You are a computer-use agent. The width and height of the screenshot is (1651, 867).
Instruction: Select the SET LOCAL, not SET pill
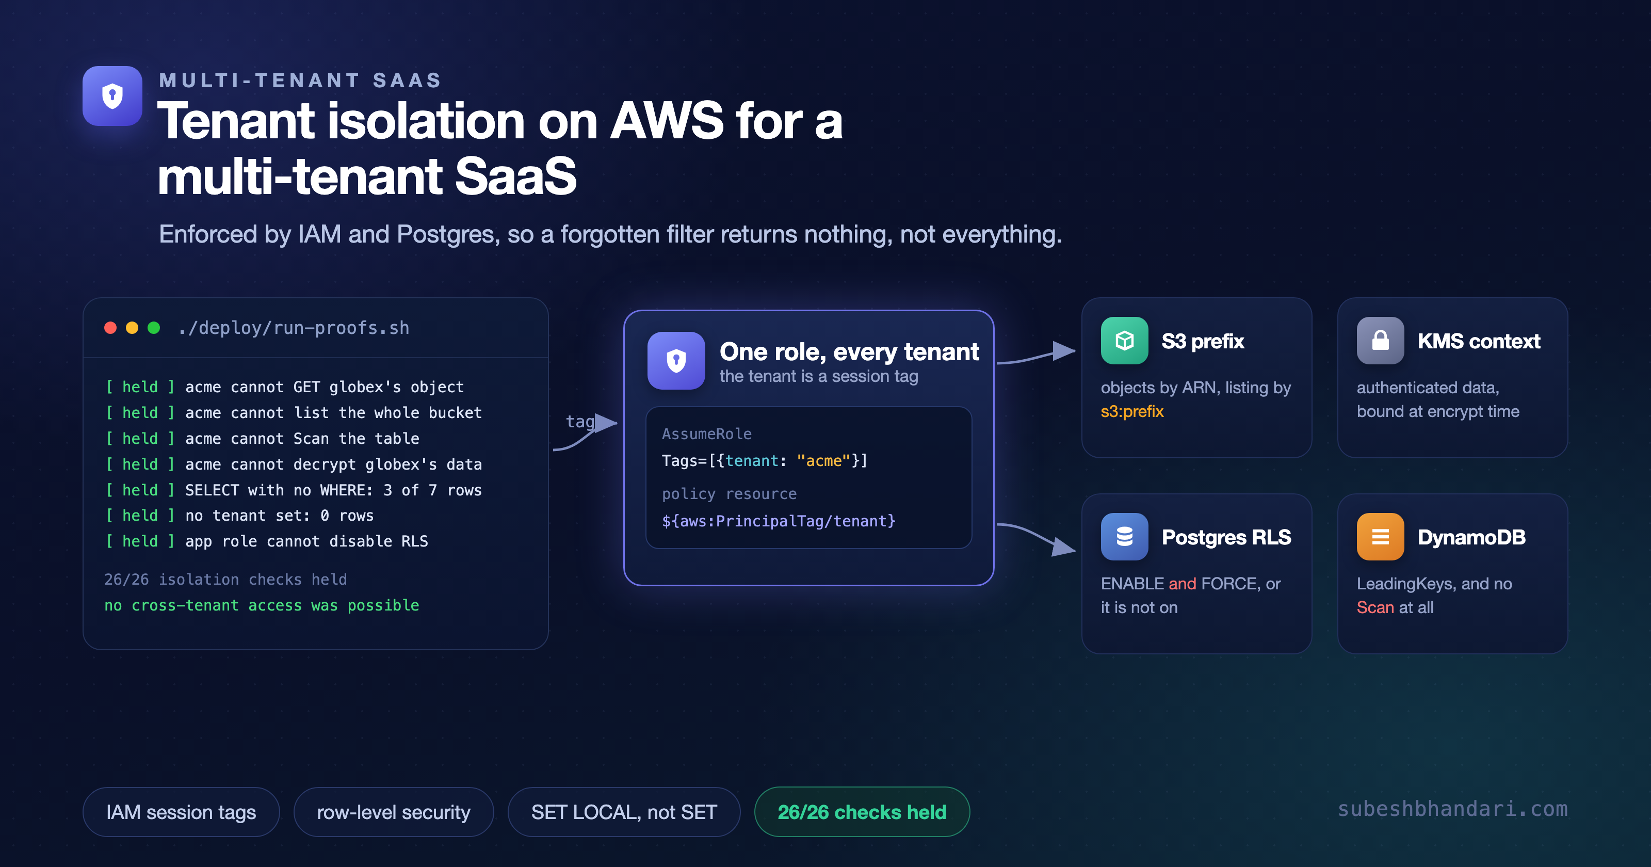[624, 812]
